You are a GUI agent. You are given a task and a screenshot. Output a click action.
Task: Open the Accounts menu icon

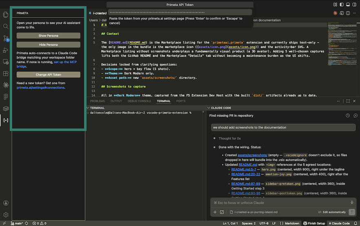tap(6, 203)
